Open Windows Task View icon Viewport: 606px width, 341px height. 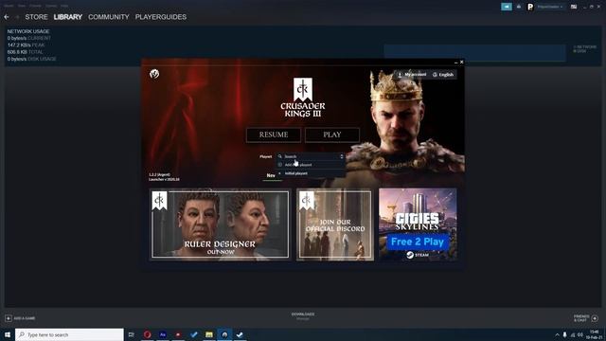coord(132,334)
